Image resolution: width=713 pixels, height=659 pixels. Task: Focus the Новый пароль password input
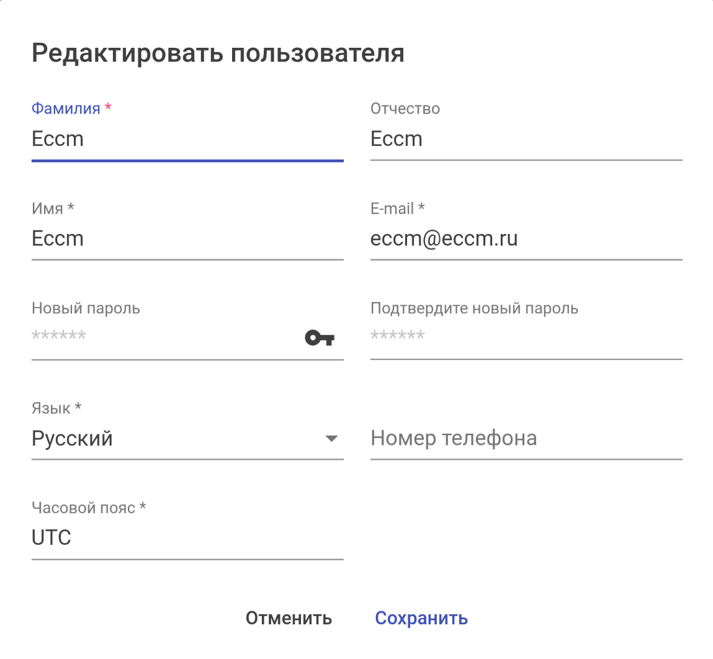coord(161,337)
